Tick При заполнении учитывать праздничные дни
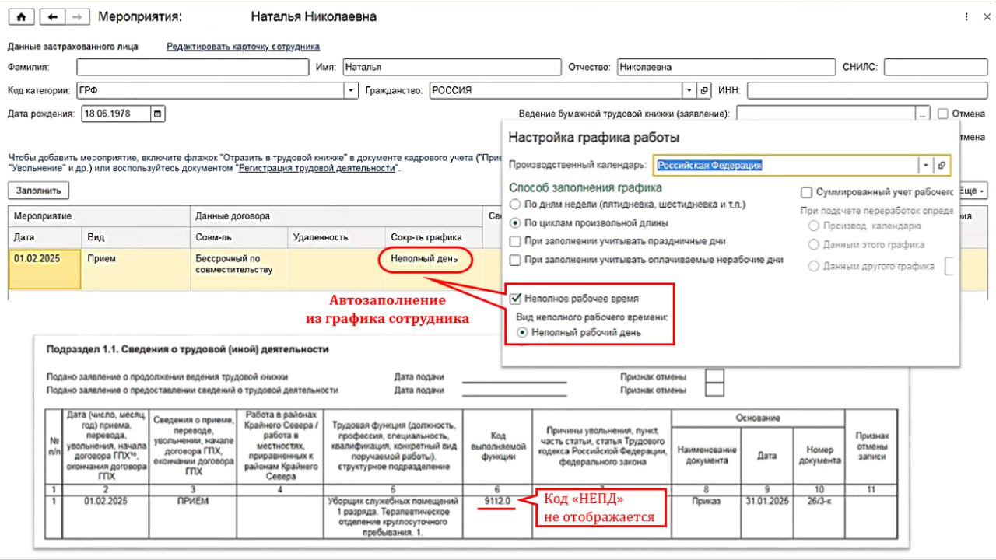The width and height of the screenshot is (996, 560). tap(515, 242)
